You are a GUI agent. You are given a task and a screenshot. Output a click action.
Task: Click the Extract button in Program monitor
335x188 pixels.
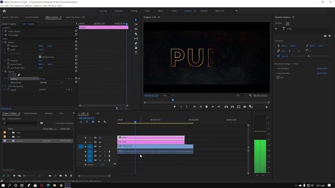[232, 107]
